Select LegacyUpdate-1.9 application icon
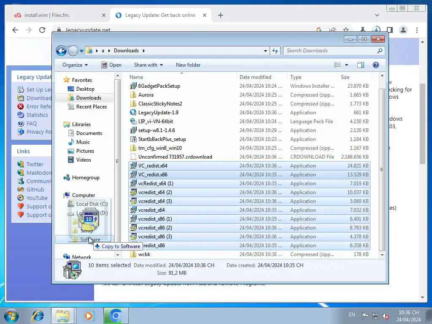Viewport: 432px width, 324px height. tap(133, 112)
